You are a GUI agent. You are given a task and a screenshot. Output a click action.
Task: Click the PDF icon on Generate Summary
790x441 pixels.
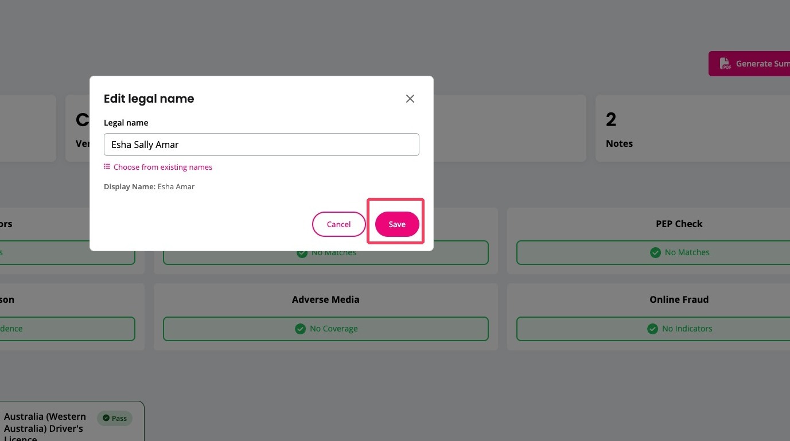click(725, 64)
